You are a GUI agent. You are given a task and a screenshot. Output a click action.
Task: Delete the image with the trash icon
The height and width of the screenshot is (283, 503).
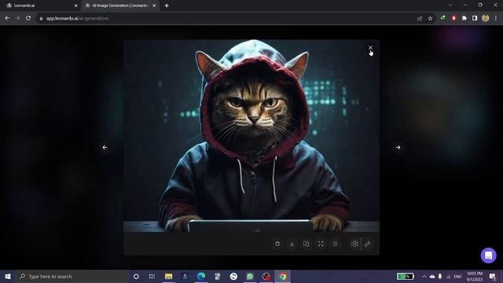click(x=277, y=244)
